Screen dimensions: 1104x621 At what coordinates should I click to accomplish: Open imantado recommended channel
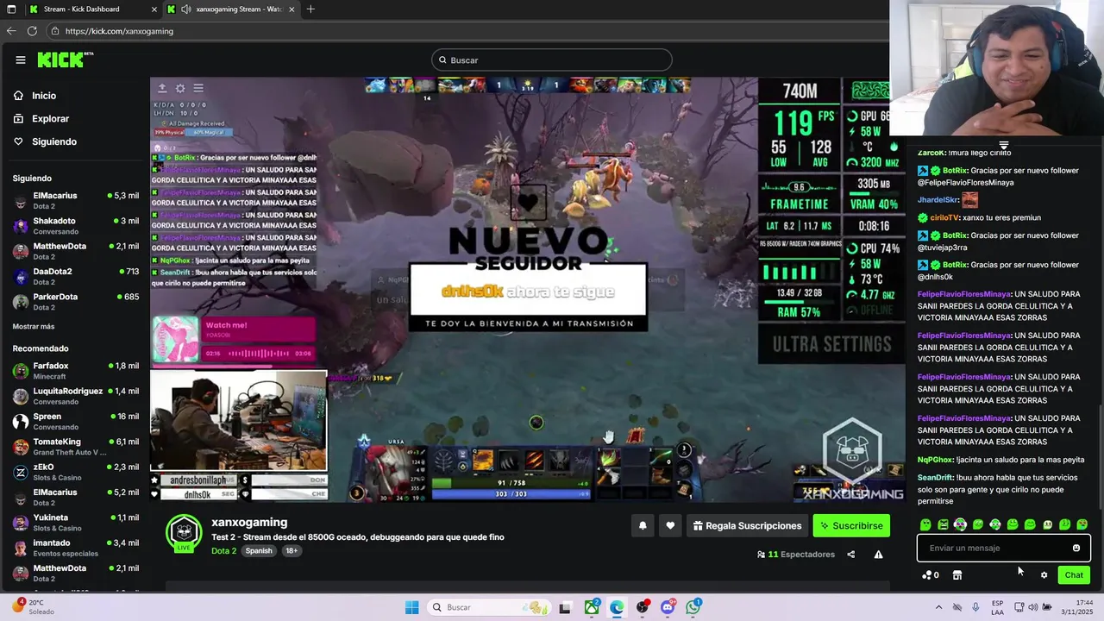click(76, 548)
